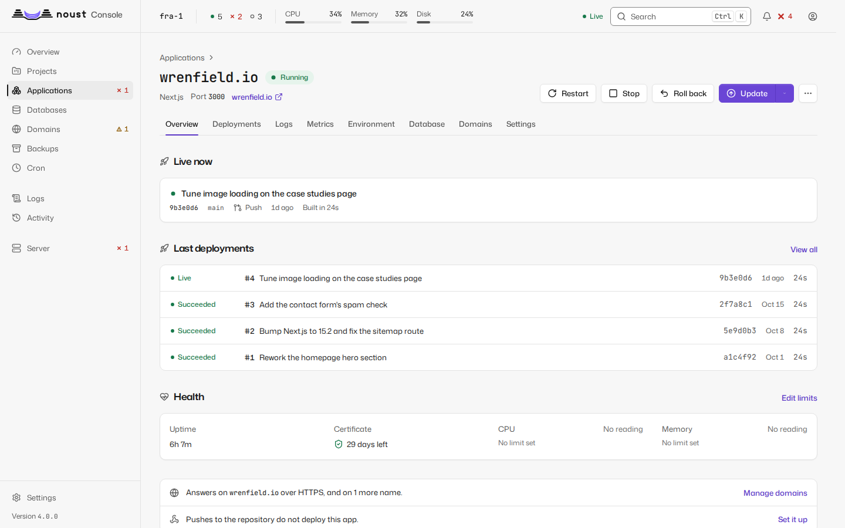Click the Domains globe icon in sidebar
This screenshot has width=845, height=528.
pos(16,129)
